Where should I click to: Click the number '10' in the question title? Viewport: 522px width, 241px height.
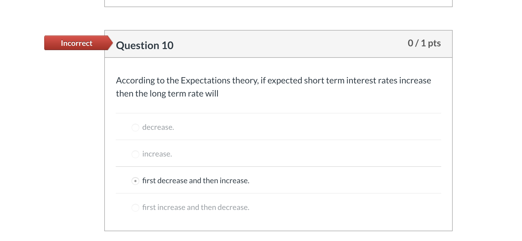168,45
